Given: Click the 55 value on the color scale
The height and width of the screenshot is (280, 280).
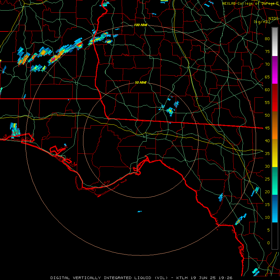Looking at the screenshot, I should click(267, 102).
